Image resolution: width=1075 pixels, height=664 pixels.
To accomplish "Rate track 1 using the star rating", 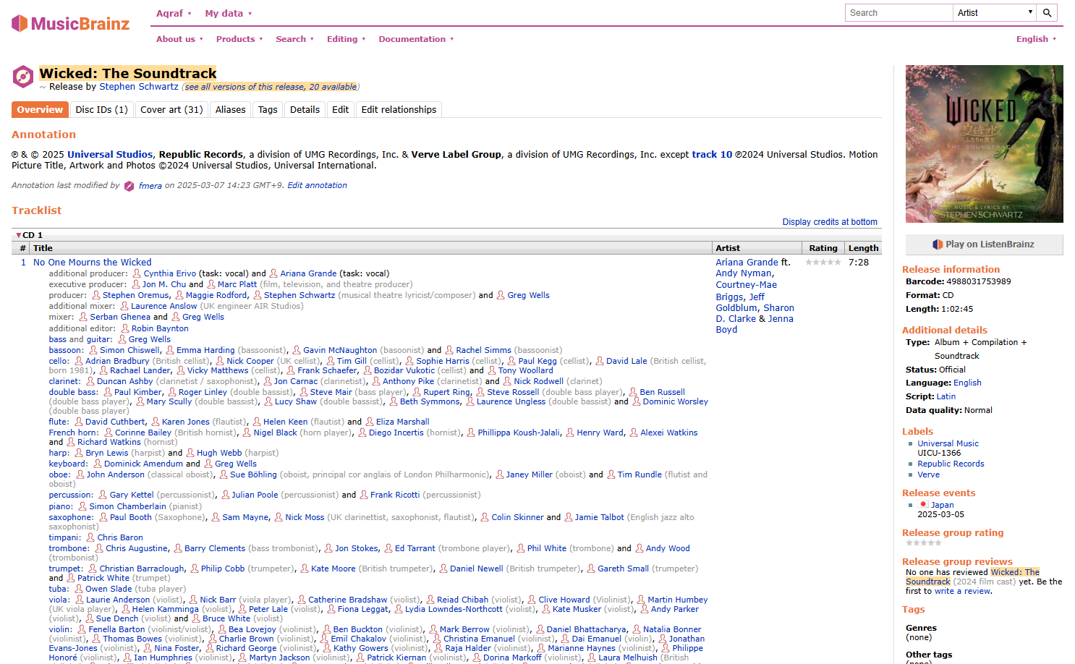I will click(x=823, y=263).
